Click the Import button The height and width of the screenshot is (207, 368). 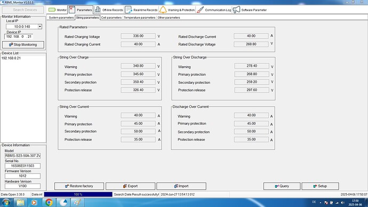pos(181,186)
